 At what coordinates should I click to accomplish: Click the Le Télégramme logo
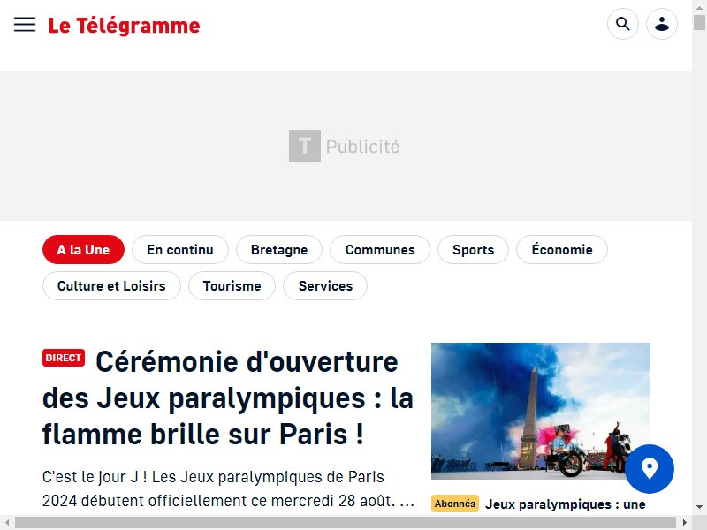[x=124, y=26]
